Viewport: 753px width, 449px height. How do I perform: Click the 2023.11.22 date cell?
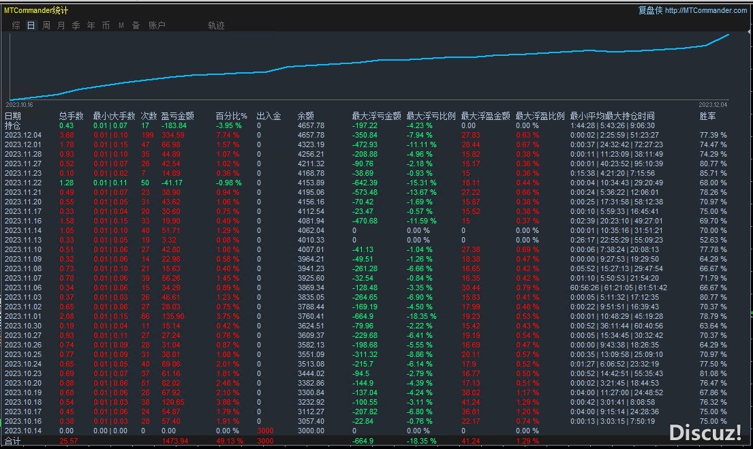[23, 183]
